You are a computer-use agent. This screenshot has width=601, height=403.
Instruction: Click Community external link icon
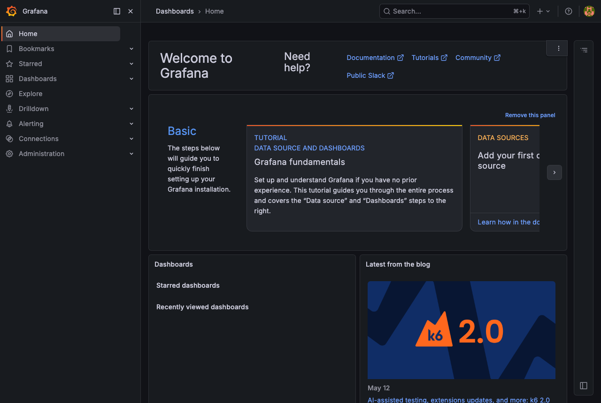click(x=497, y=58)
